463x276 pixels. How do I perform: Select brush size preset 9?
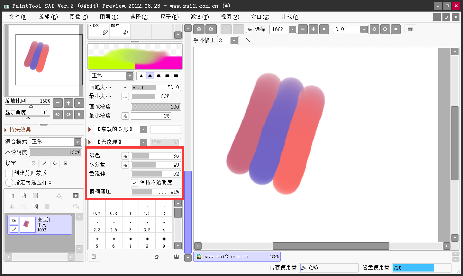click(x=164, y=242)
